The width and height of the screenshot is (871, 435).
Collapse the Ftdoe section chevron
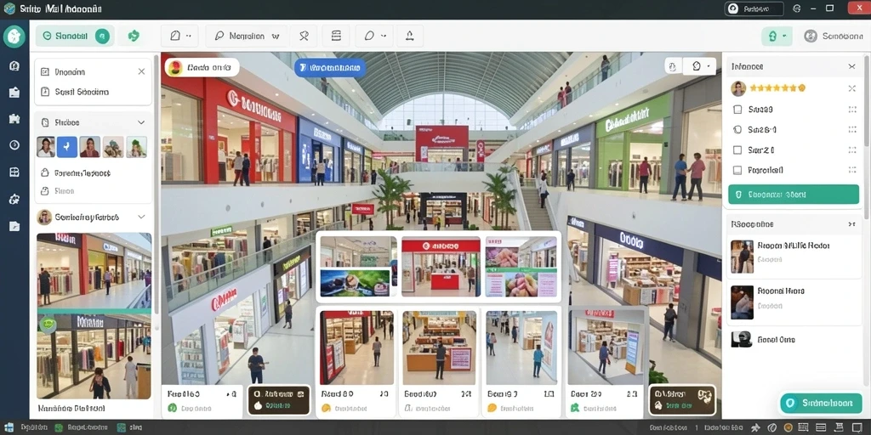[x=141, y=122]
